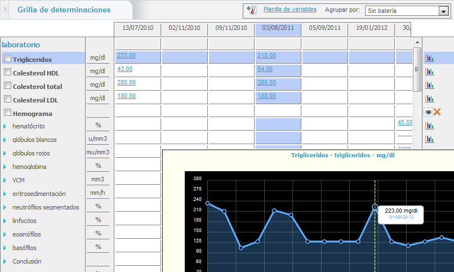This screenshot has height=272, width=454.
Task: Show graph for Colesterol total row
Action: tap(429, 85)
